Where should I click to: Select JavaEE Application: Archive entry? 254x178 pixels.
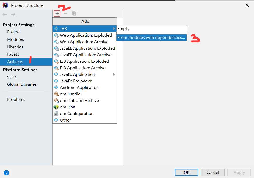(85, 55)
